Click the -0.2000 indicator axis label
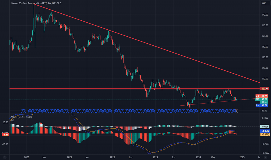Image resolution: width=271 pixels, height=160 pixels. [x=265, y=144]
